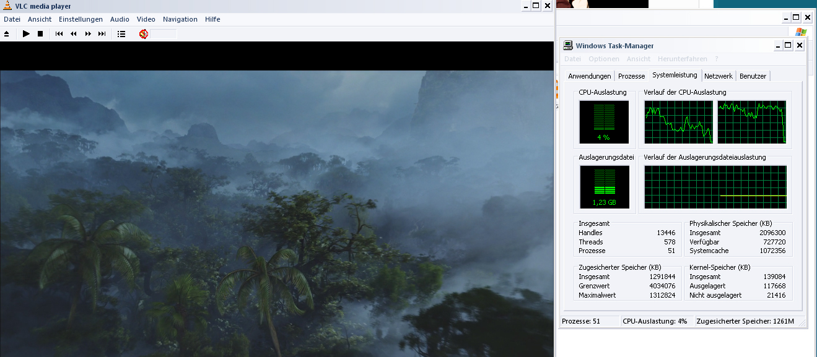
Task: Switch to the Anwendungen tab
Action: (x=590, y=76)
